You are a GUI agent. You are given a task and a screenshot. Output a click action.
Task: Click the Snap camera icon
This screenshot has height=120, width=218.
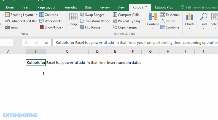coord(7,27)
